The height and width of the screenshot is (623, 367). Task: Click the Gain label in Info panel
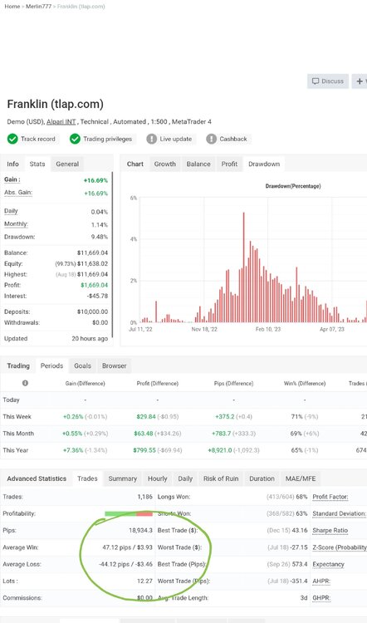tap(12, 179)
